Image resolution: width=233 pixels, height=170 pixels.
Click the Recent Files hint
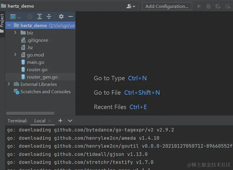click(x=120, y=107)
